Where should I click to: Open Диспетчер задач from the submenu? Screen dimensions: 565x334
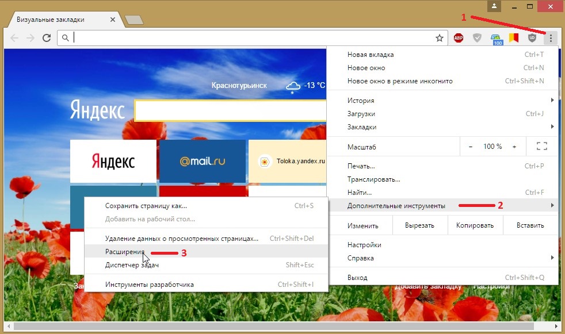(x=206, y=265)
